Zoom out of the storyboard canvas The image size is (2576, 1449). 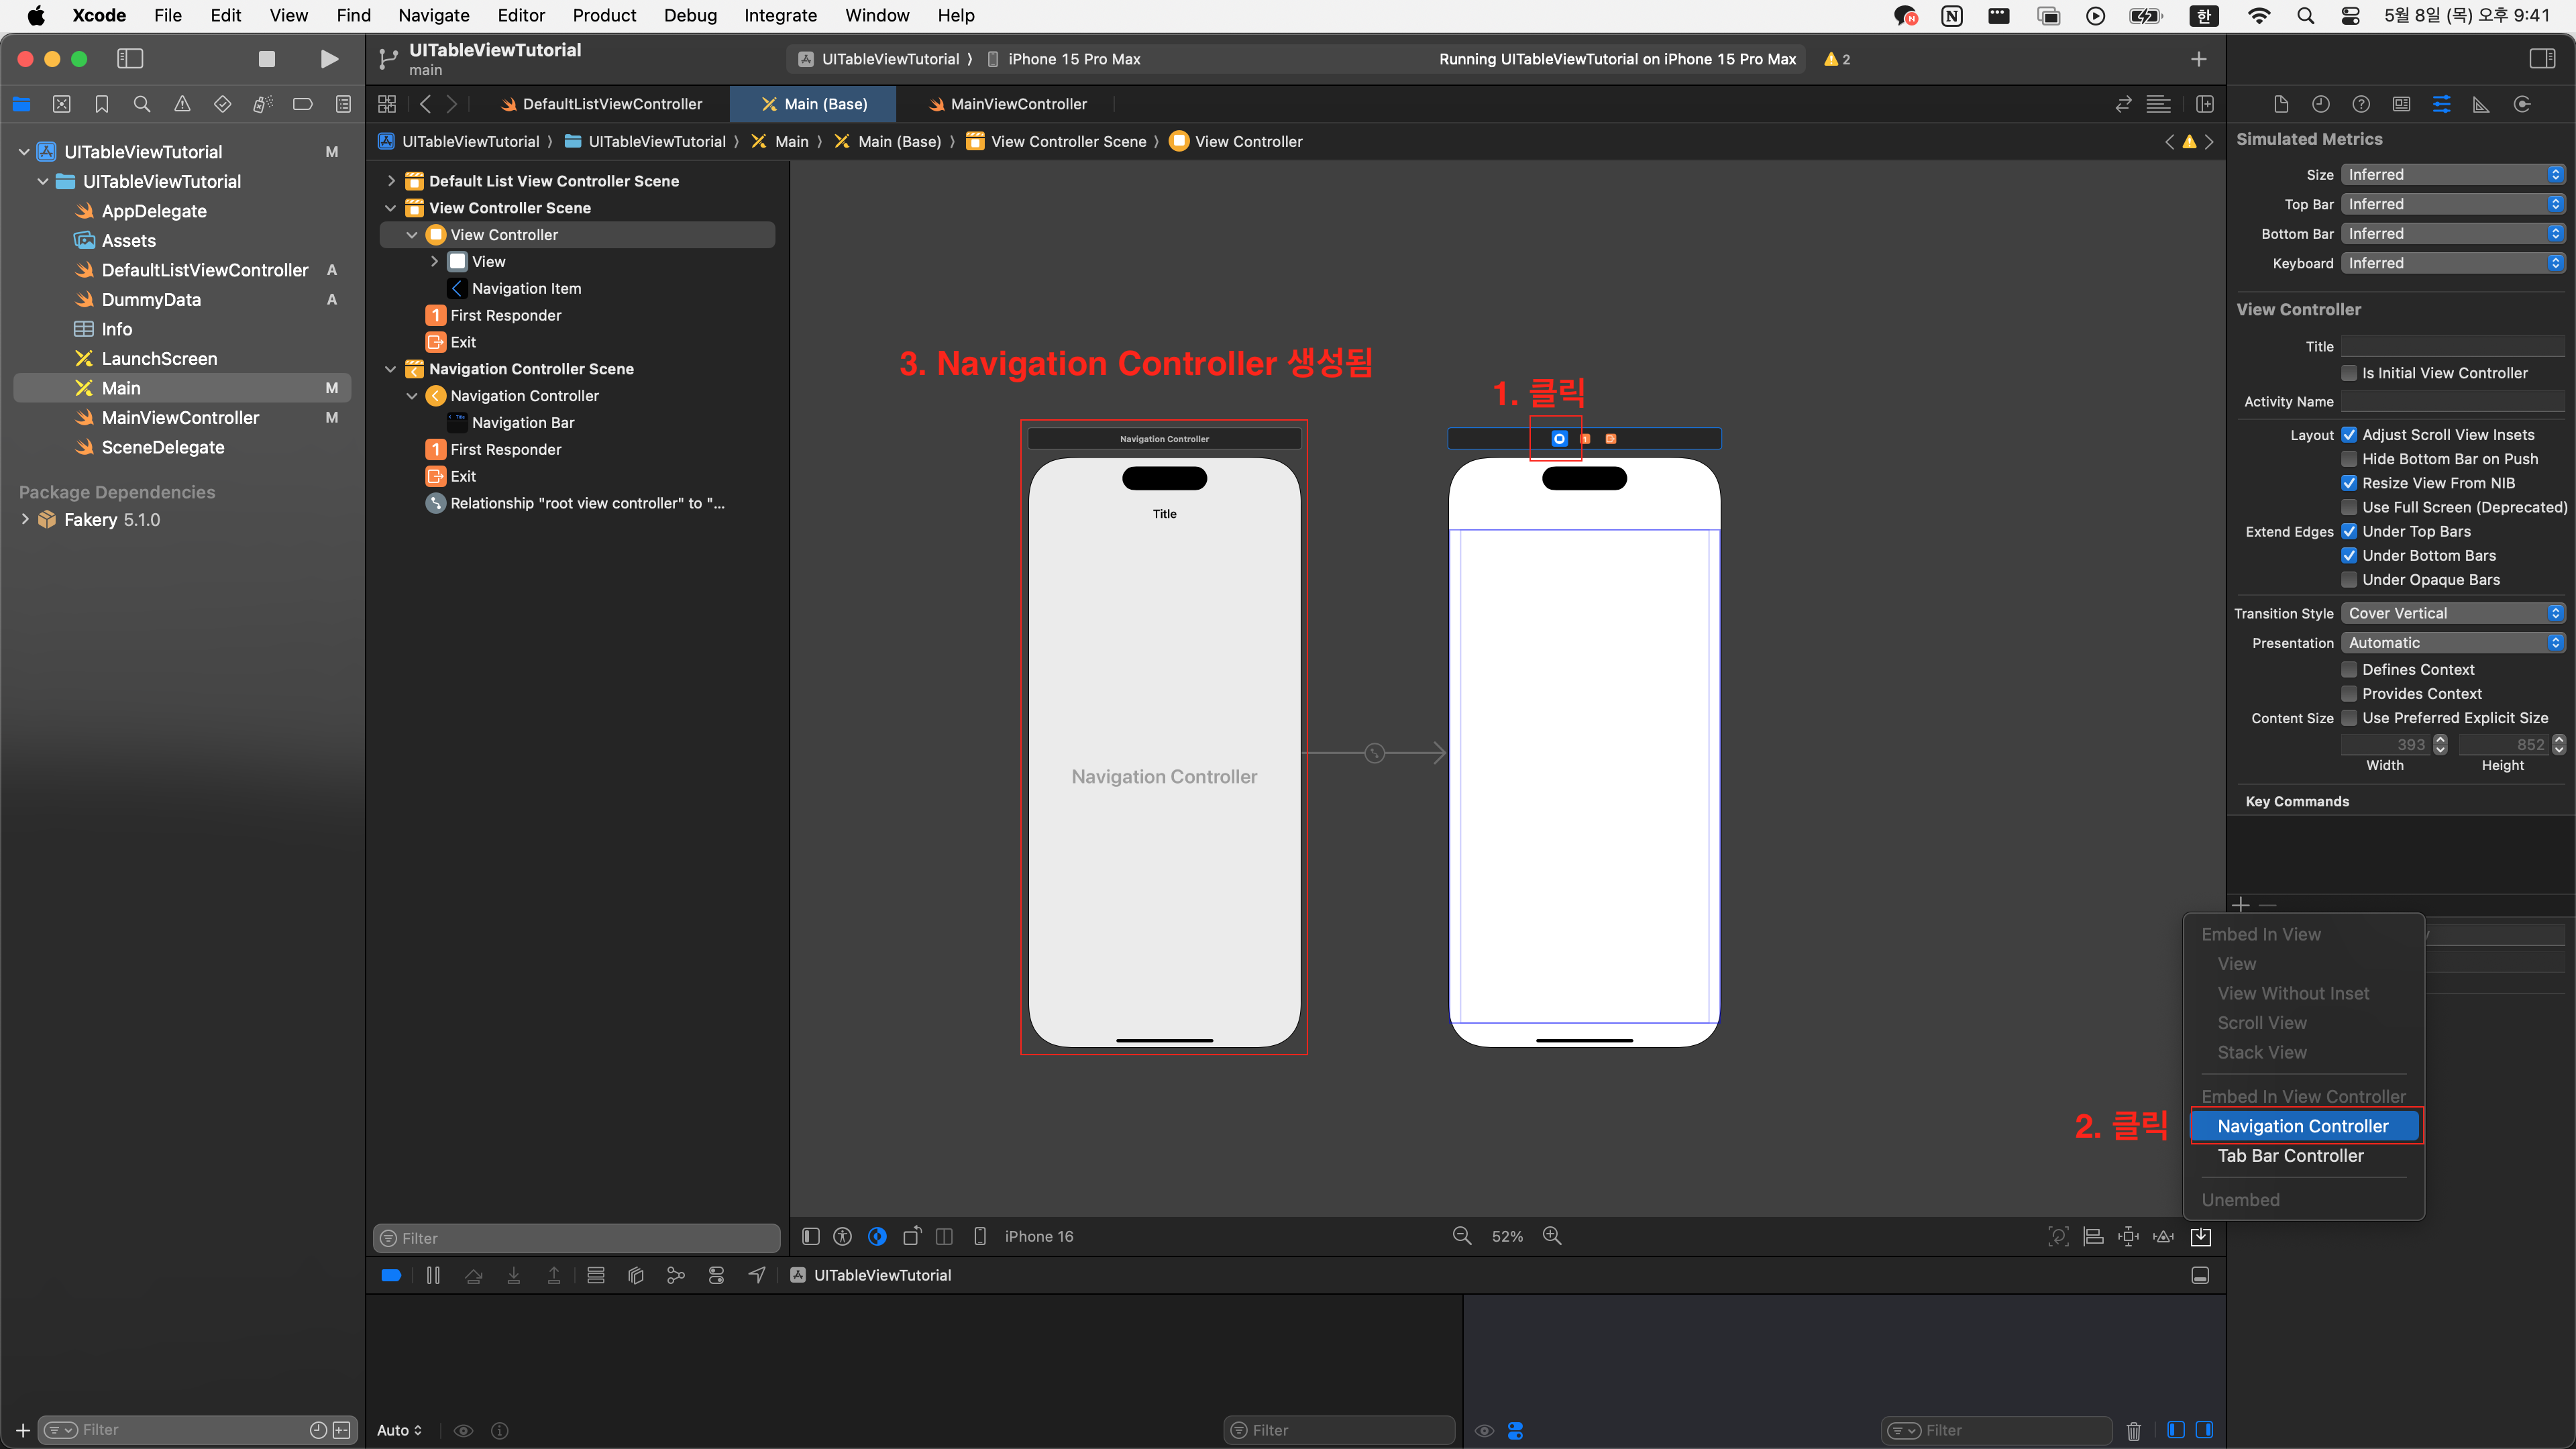coord(1461,1236)
